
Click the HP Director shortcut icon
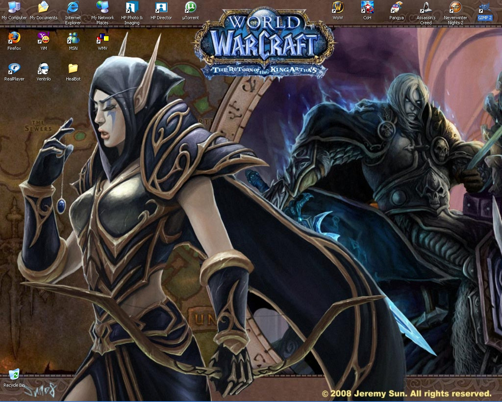click(161, 11)
